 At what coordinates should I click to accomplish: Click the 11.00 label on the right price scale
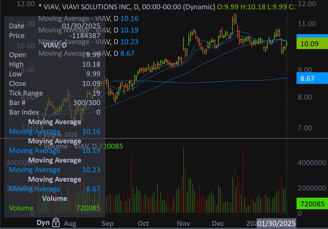[307, 24]
